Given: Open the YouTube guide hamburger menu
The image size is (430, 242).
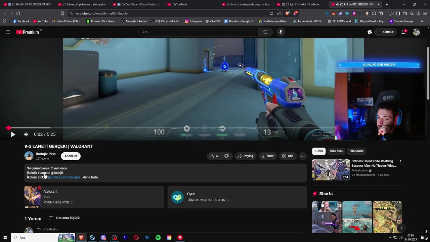Looking at the screenshot, I should [8, 32].
